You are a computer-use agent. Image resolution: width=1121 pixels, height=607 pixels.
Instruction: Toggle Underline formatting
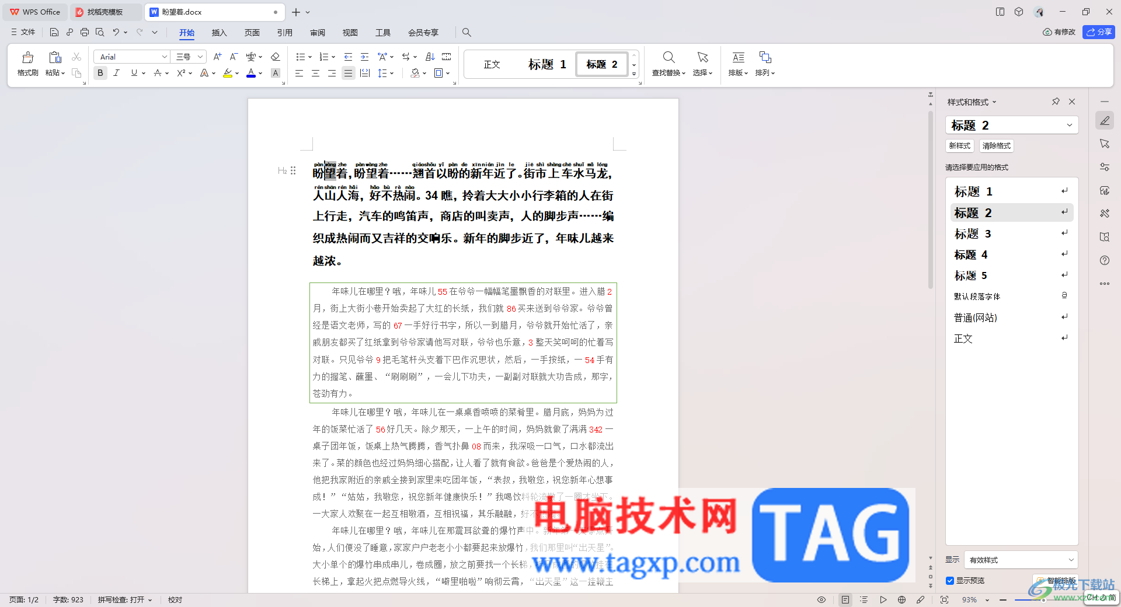pos(134,73)
